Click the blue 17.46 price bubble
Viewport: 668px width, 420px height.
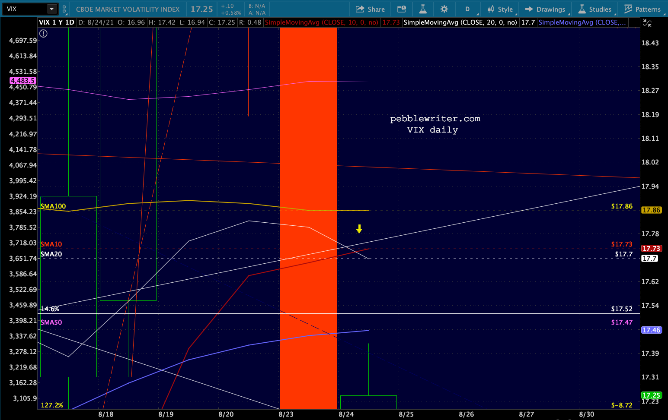click(651, 330)
